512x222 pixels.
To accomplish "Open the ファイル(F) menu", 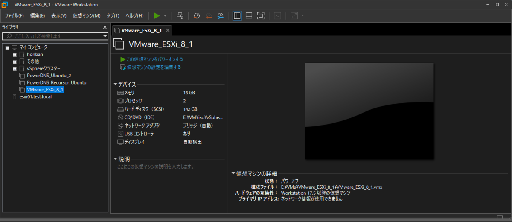I will [14, 16].
